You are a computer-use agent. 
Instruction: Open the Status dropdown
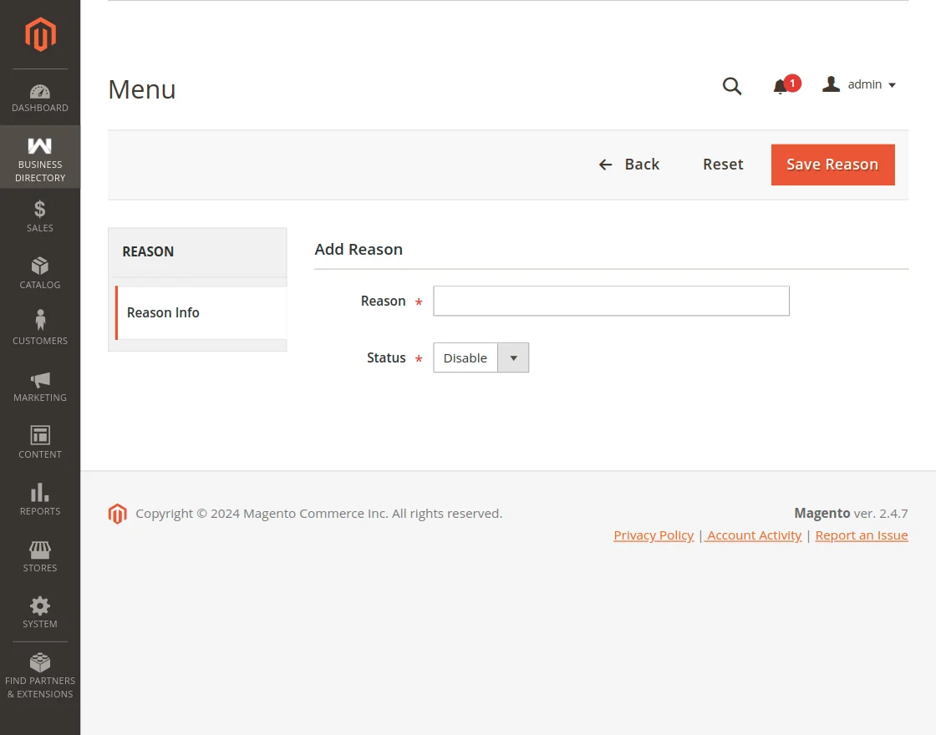point(481,357)
